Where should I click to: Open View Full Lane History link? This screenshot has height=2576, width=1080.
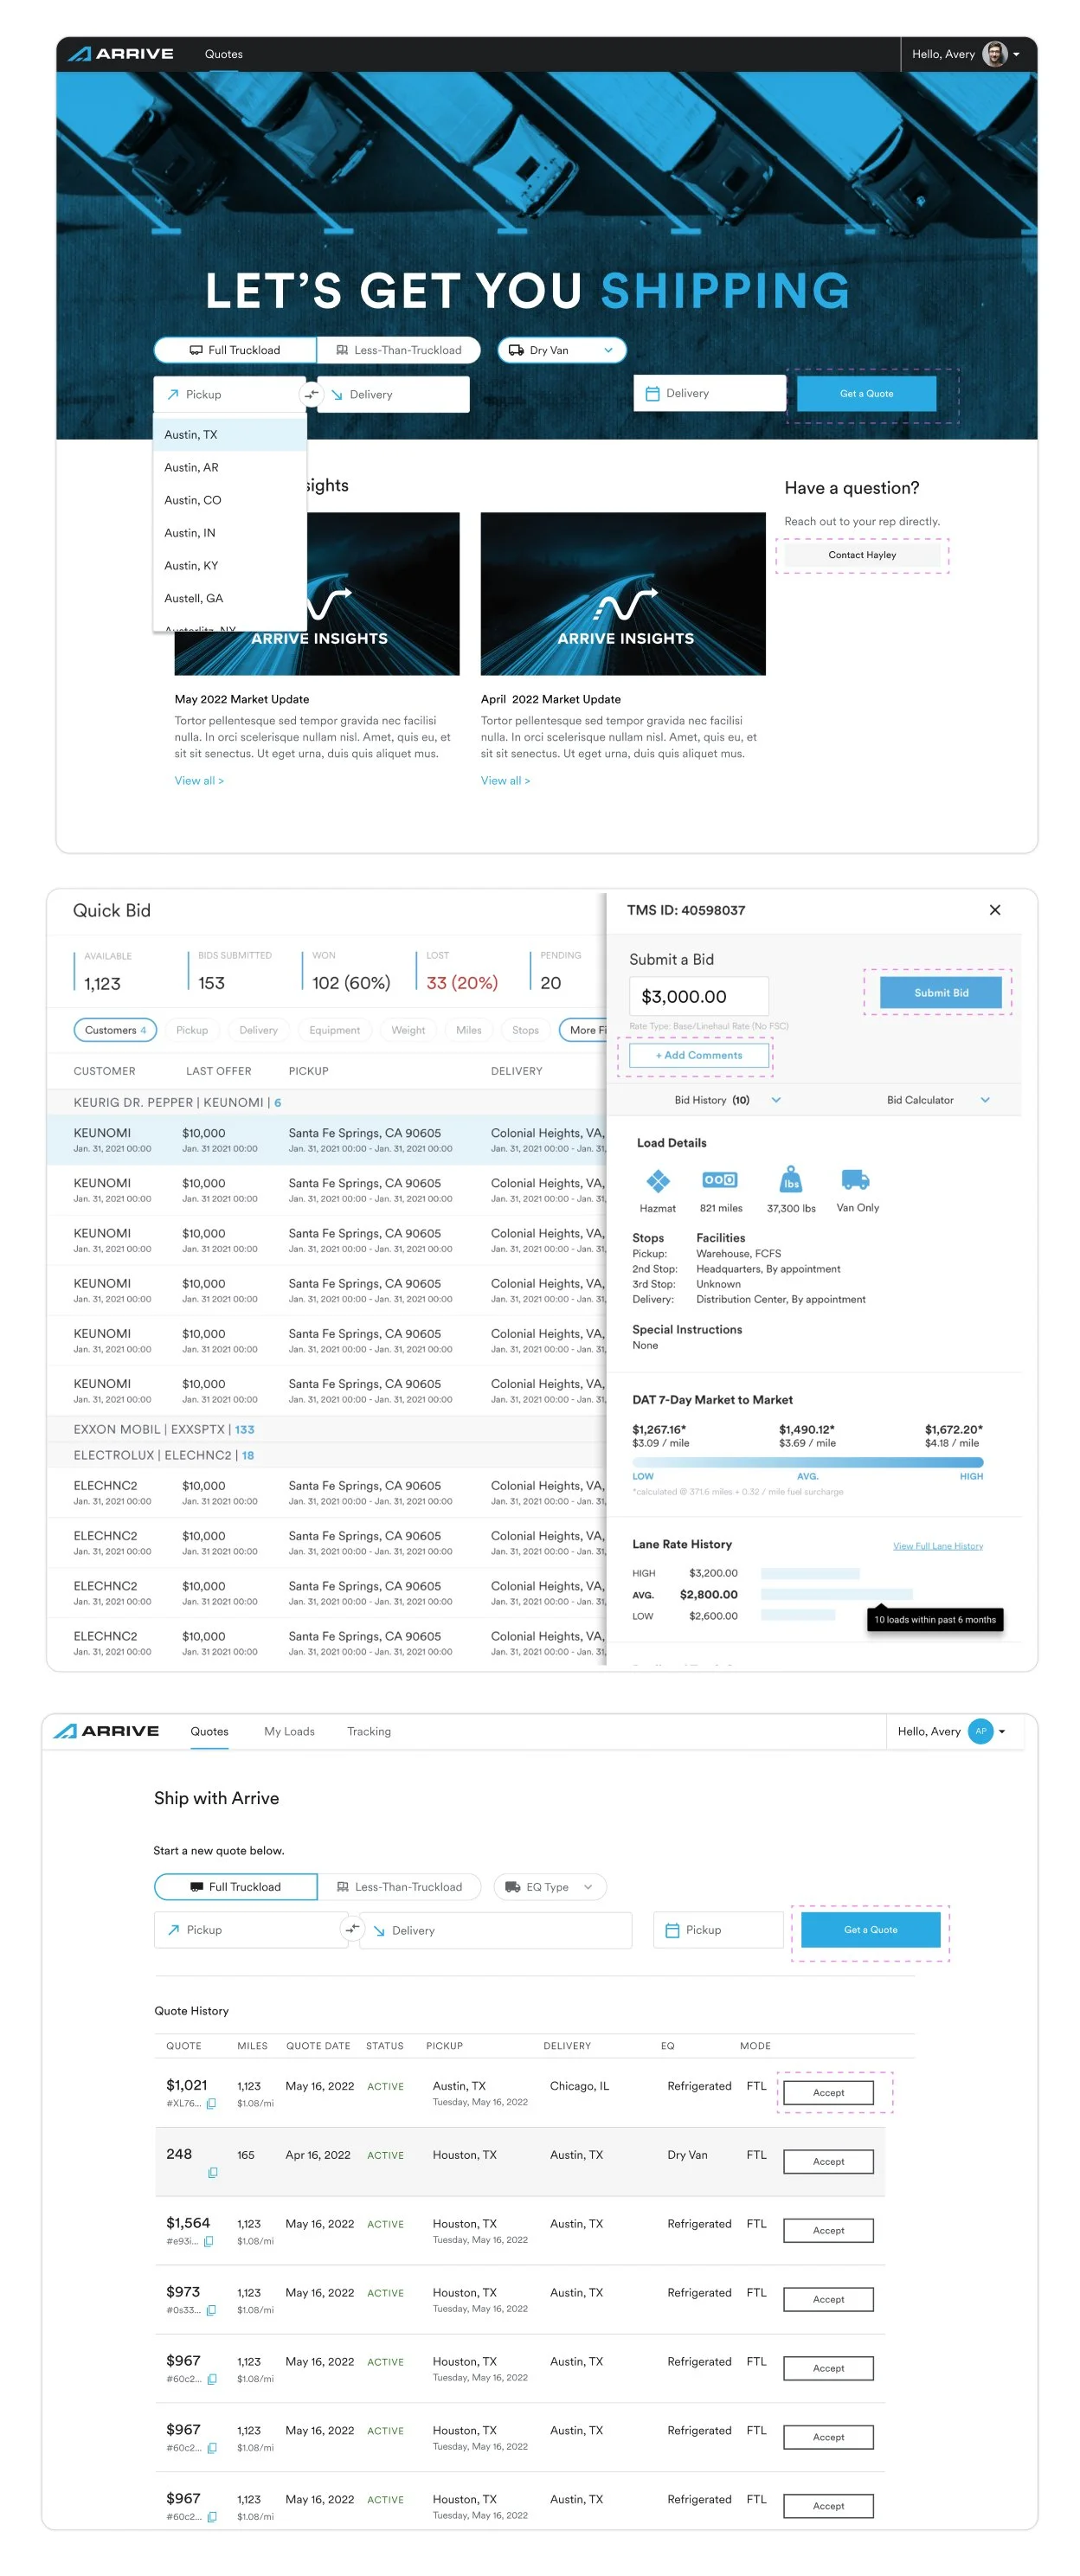[x=938, y=1546]
